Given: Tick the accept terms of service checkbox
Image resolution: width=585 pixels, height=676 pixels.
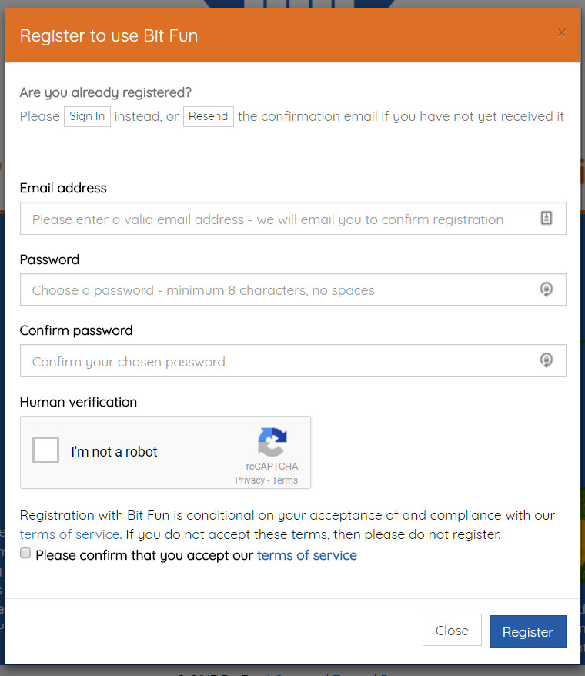Looking at the screenshot, I should click(25, 553).
